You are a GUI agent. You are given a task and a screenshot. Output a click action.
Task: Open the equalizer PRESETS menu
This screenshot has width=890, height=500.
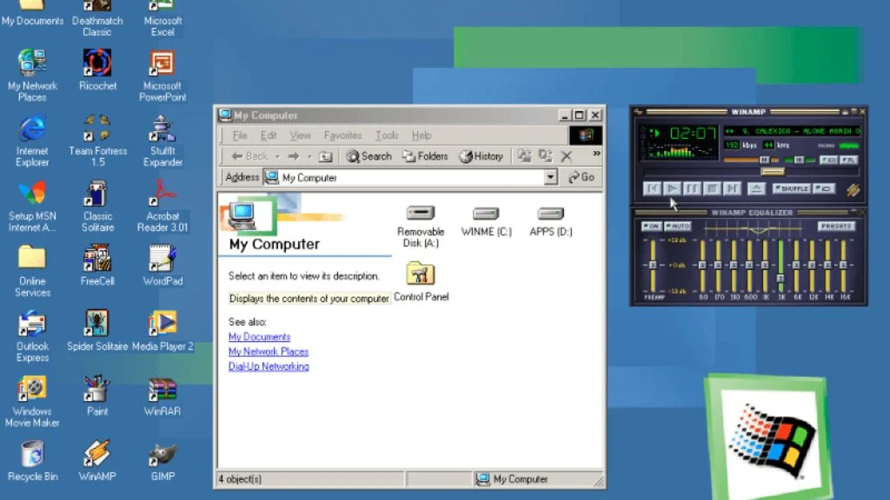click(x=835, y=227)
